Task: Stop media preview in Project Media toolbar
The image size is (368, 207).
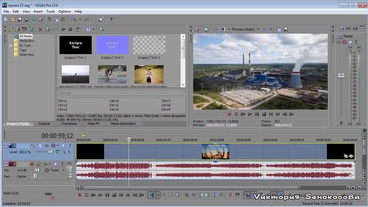Action: click(x=70, y=29)
